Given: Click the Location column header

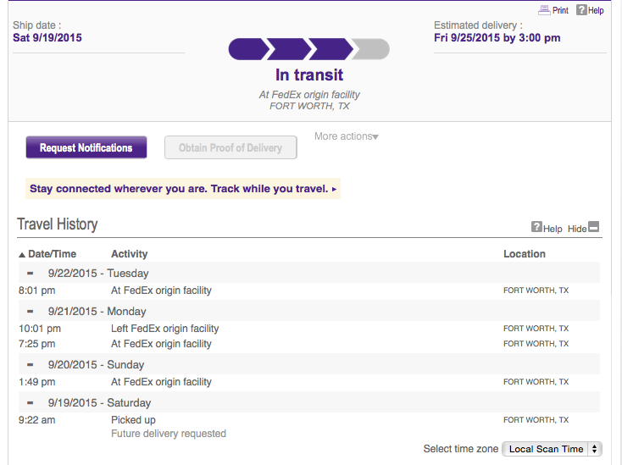Looking at the screenshot, I should [524, 254].
